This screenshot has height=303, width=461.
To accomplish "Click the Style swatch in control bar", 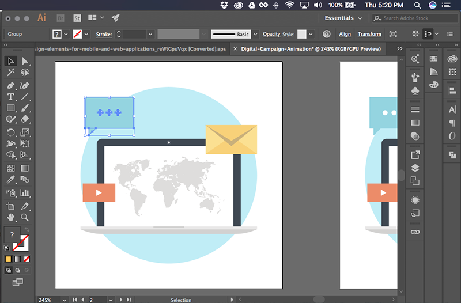I will click(x=301, y=34).
